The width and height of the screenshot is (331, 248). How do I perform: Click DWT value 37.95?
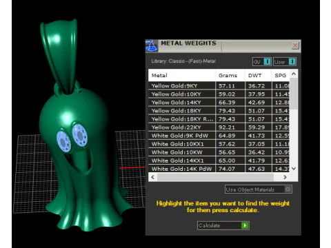(257, 94)
